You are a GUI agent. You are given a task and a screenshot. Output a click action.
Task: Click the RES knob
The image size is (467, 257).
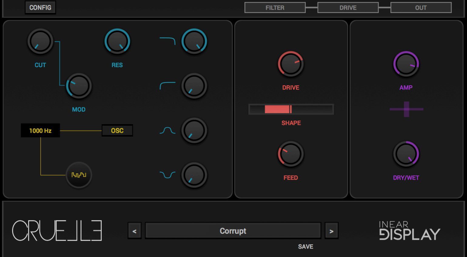point(117,41)
